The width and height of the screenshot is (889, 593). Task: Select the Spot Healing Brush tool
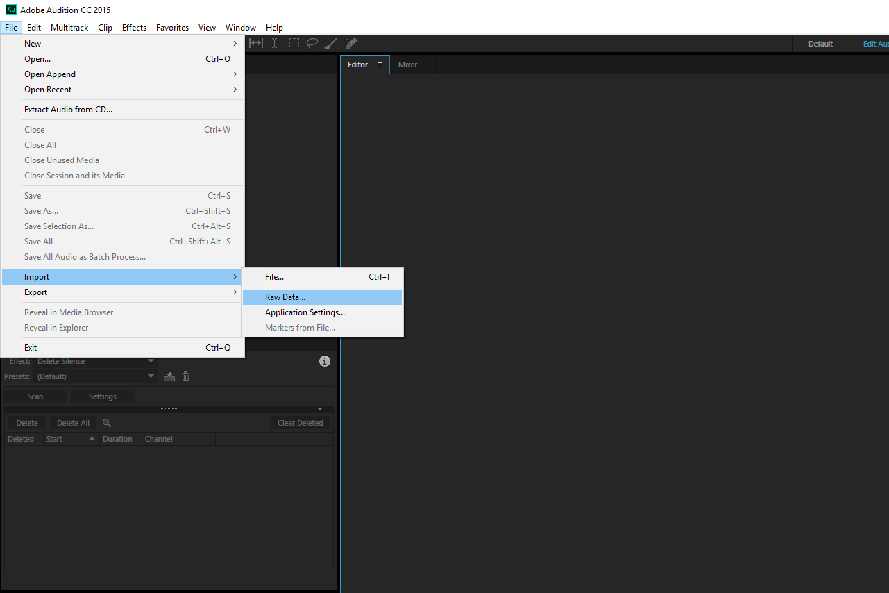350,43
